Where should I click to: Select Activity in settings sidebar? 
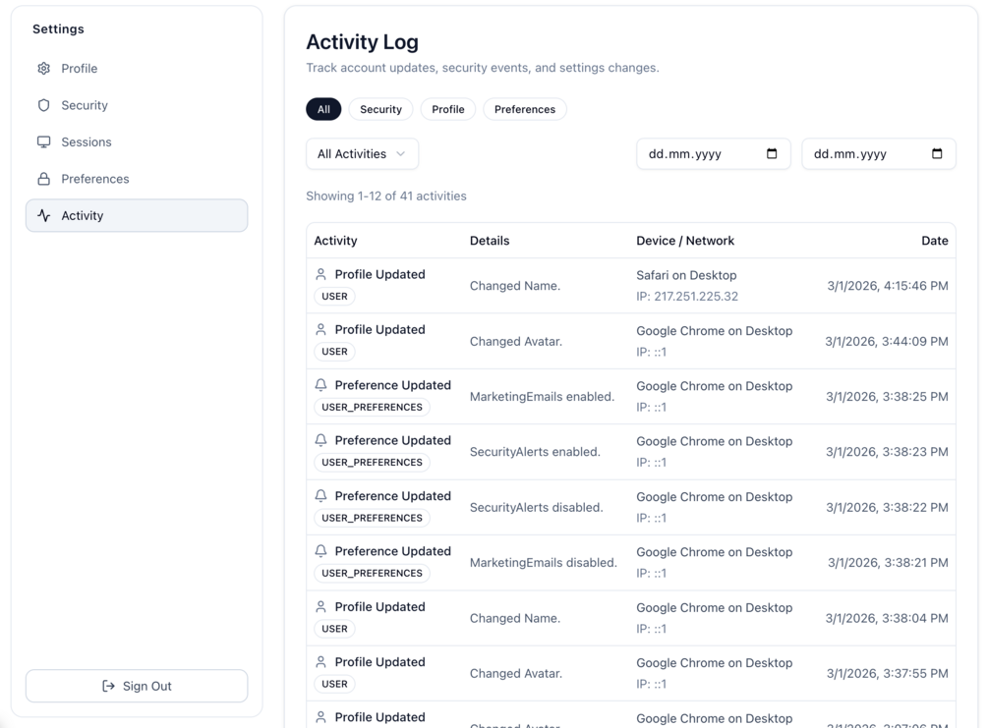click(137, 215)
